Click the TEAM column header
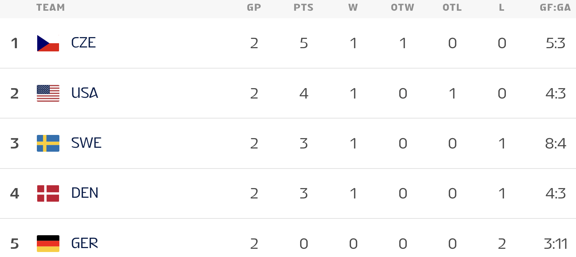This screenshot has height=257, width=576. click(x=50, y=7)
